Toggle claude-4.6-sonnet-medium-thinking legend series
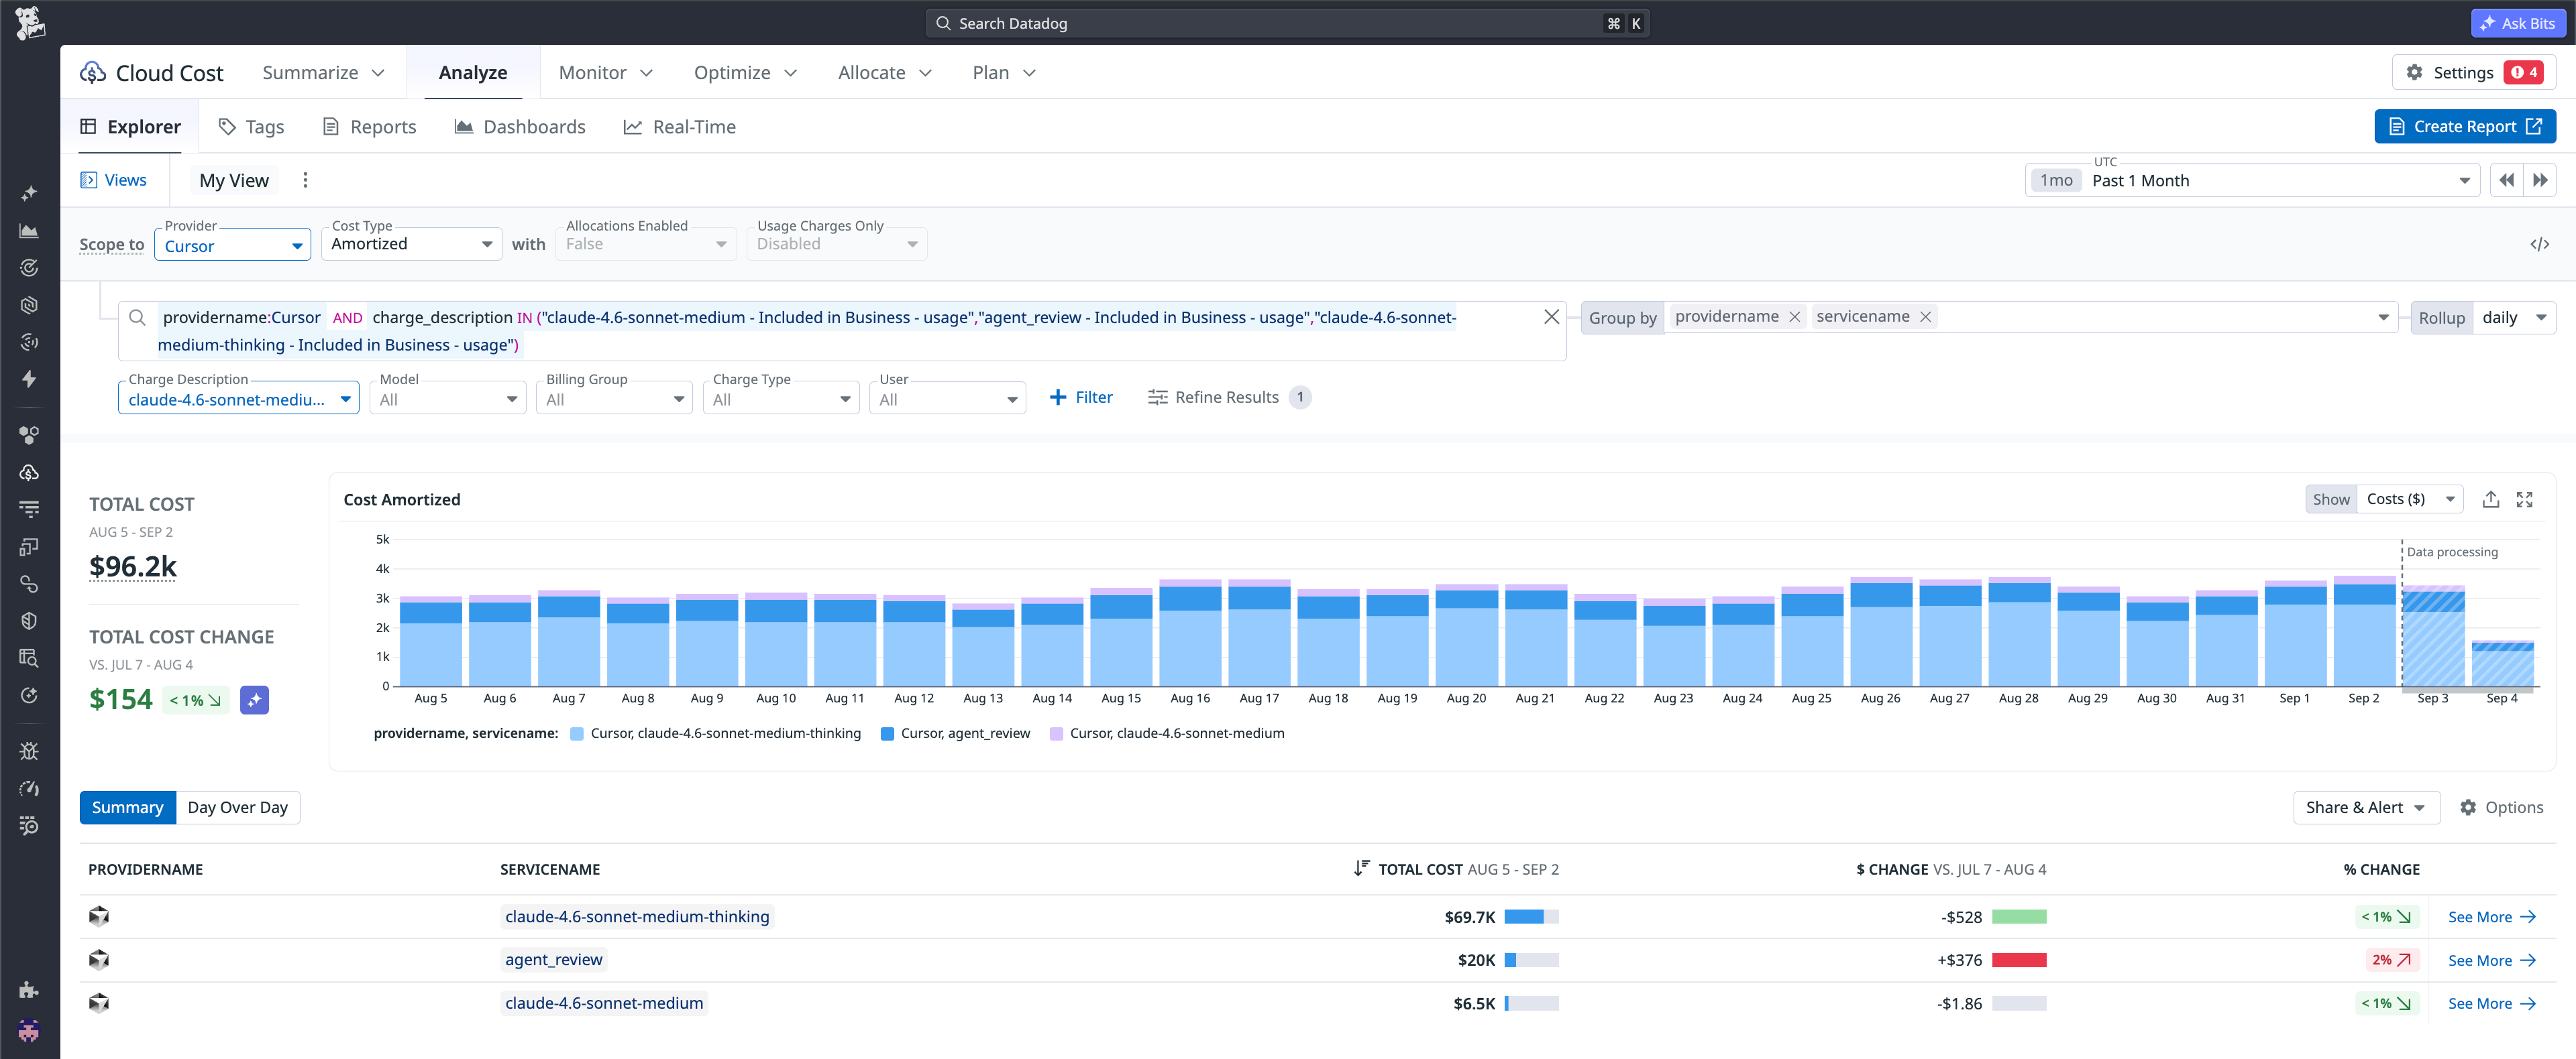The image size is (2576, 1059). click(715, 733)
